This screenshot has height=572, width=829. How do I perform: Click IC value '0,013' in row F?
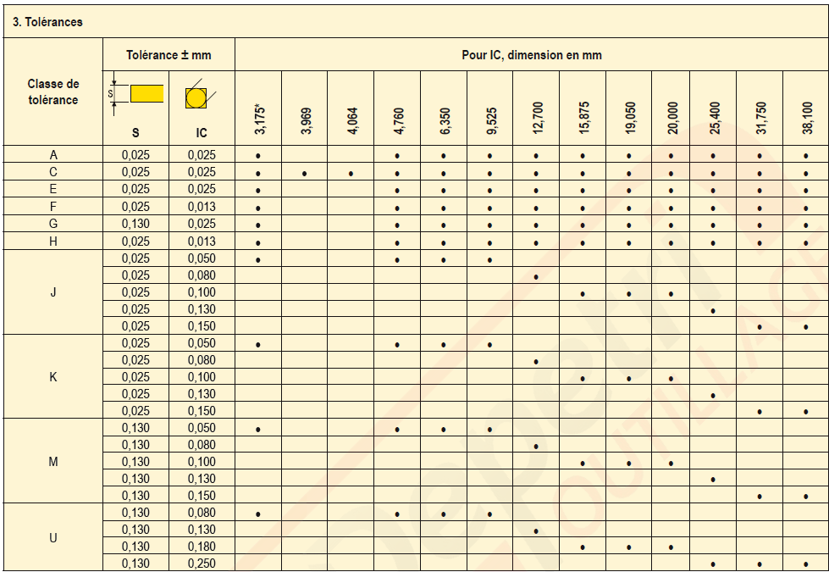coord(202,207)
